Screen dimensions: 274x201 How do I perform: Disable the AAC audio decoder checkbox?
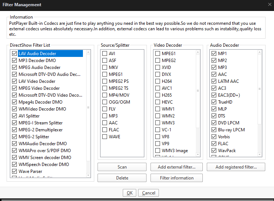(214, 74)
